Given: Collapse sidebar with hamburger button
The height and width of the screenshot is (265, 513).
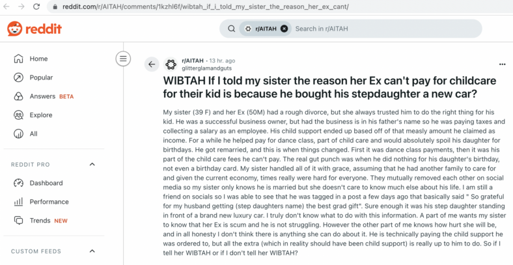Looking at the screenshot, I should pyautogui.click(x=123, y=59).
